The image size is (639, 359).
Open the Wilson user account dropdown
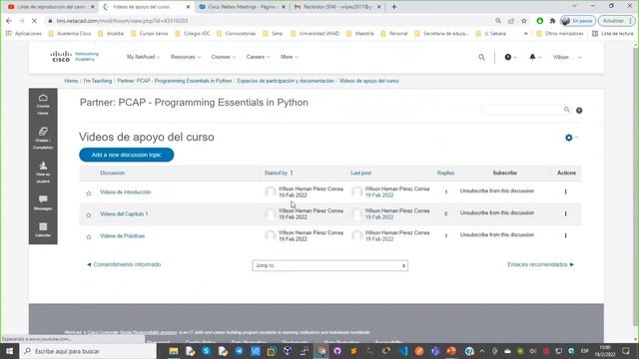[x=567, y=58]
